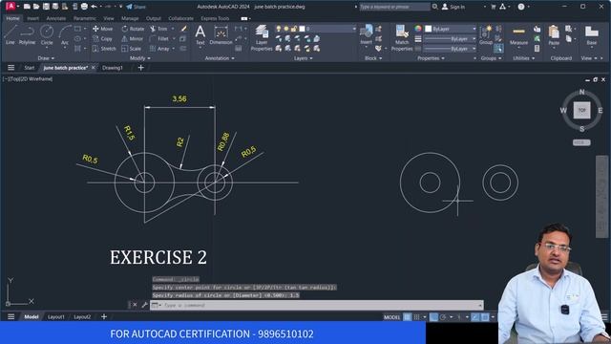Switch to Layout1 tab
Image resolution: width=611 pixels, height=344 pixels.
(55, 317)
